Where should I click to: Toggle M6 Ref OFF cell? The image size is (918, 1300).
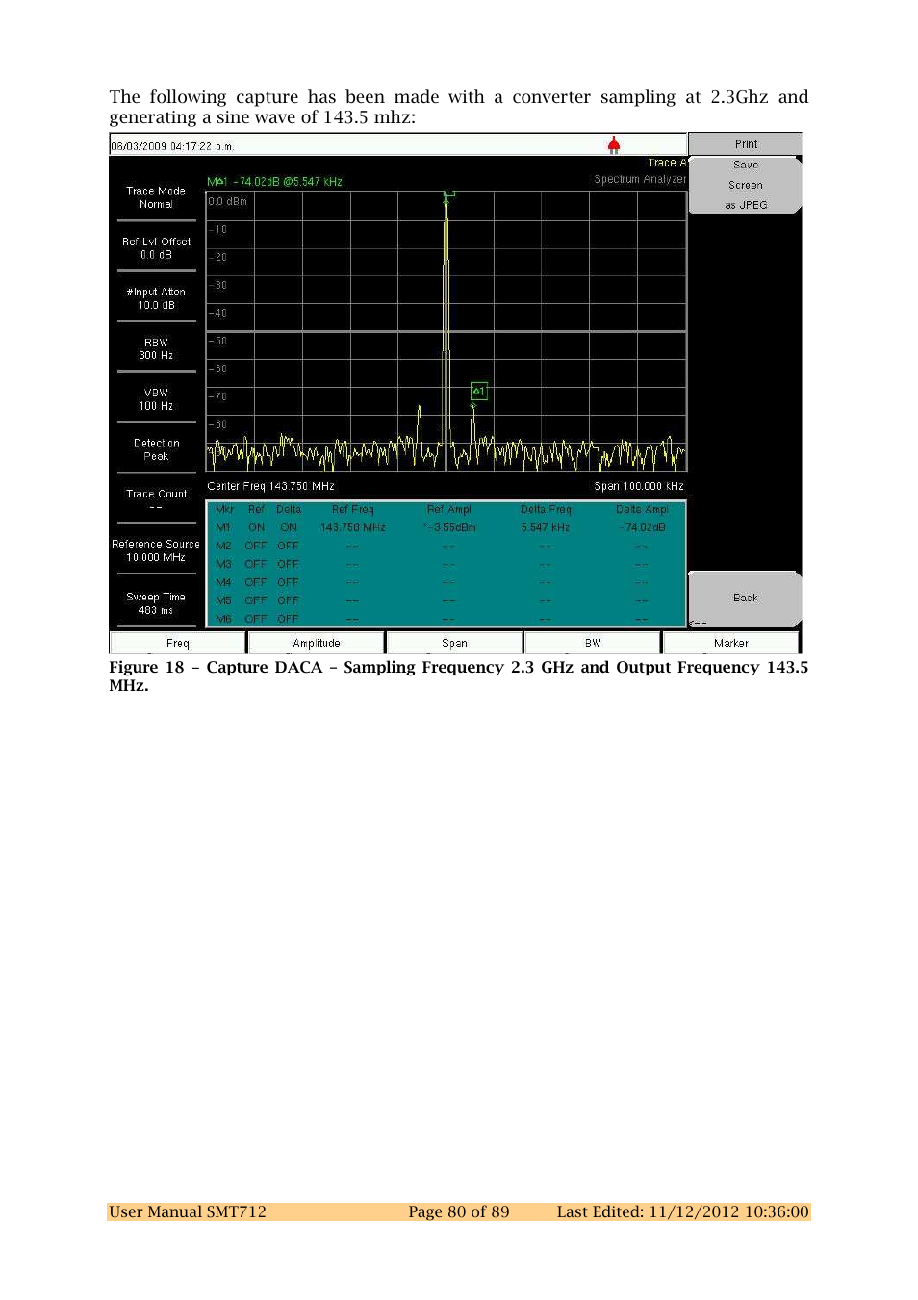(x=256, y=619)
